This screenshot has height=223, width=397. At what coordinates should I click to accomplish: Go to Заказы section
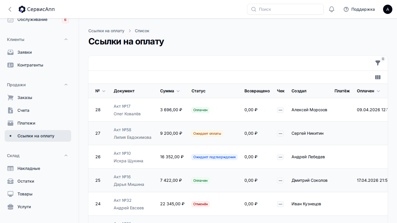(x=38, y=98)
